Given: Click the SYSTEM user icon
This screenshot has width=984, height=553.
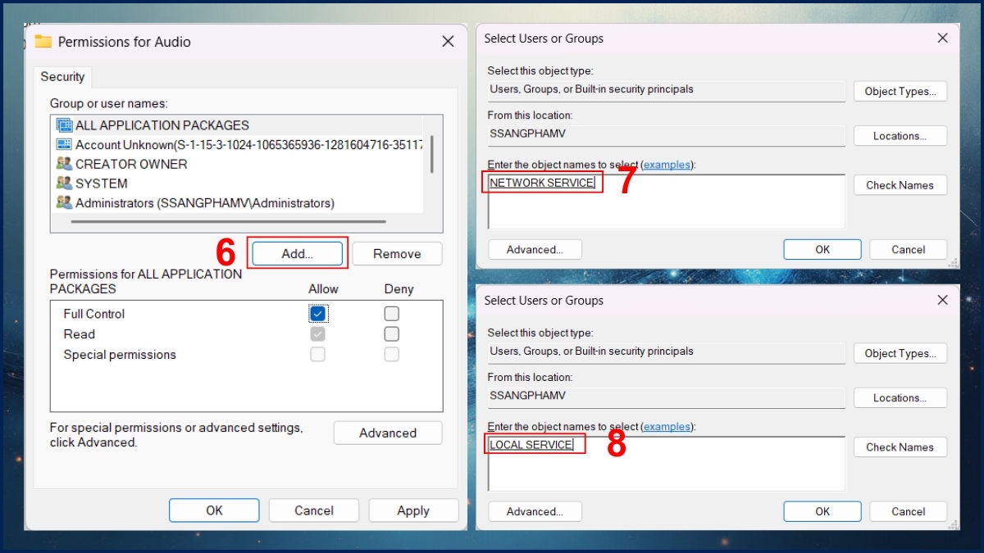Looking at the screenshot, I should [x=64, y=183].
